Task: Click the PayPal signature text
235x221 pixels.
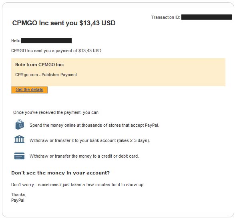Action: click(x=18, y=200)
